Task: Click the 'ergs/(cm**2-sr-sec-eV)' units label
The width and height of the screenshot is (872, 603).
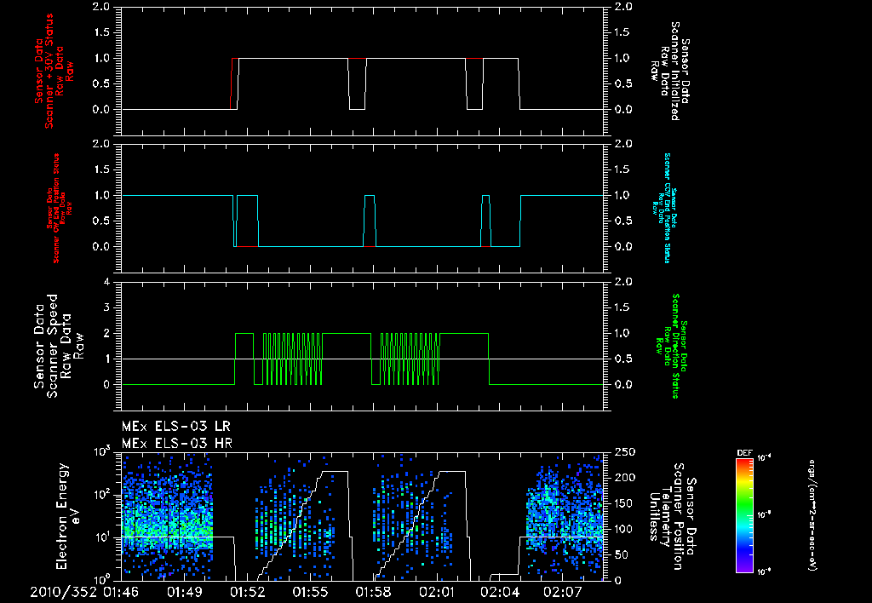Action: pos(812,515)
